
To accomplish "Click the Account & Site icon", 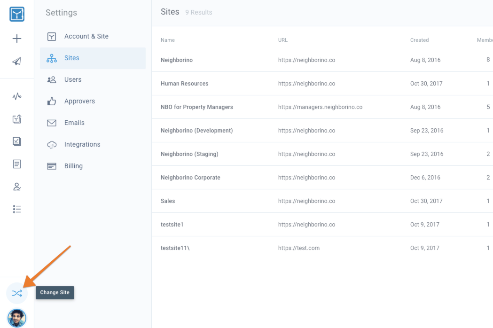I will coord(52,37).
